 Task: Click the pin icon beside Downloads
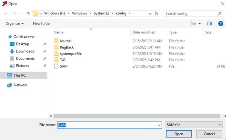45,51
